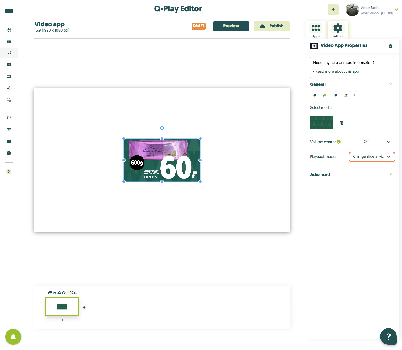The image size is (402, 350).
Task: Expand the Advanced section chevron
Action: point(390,174)
